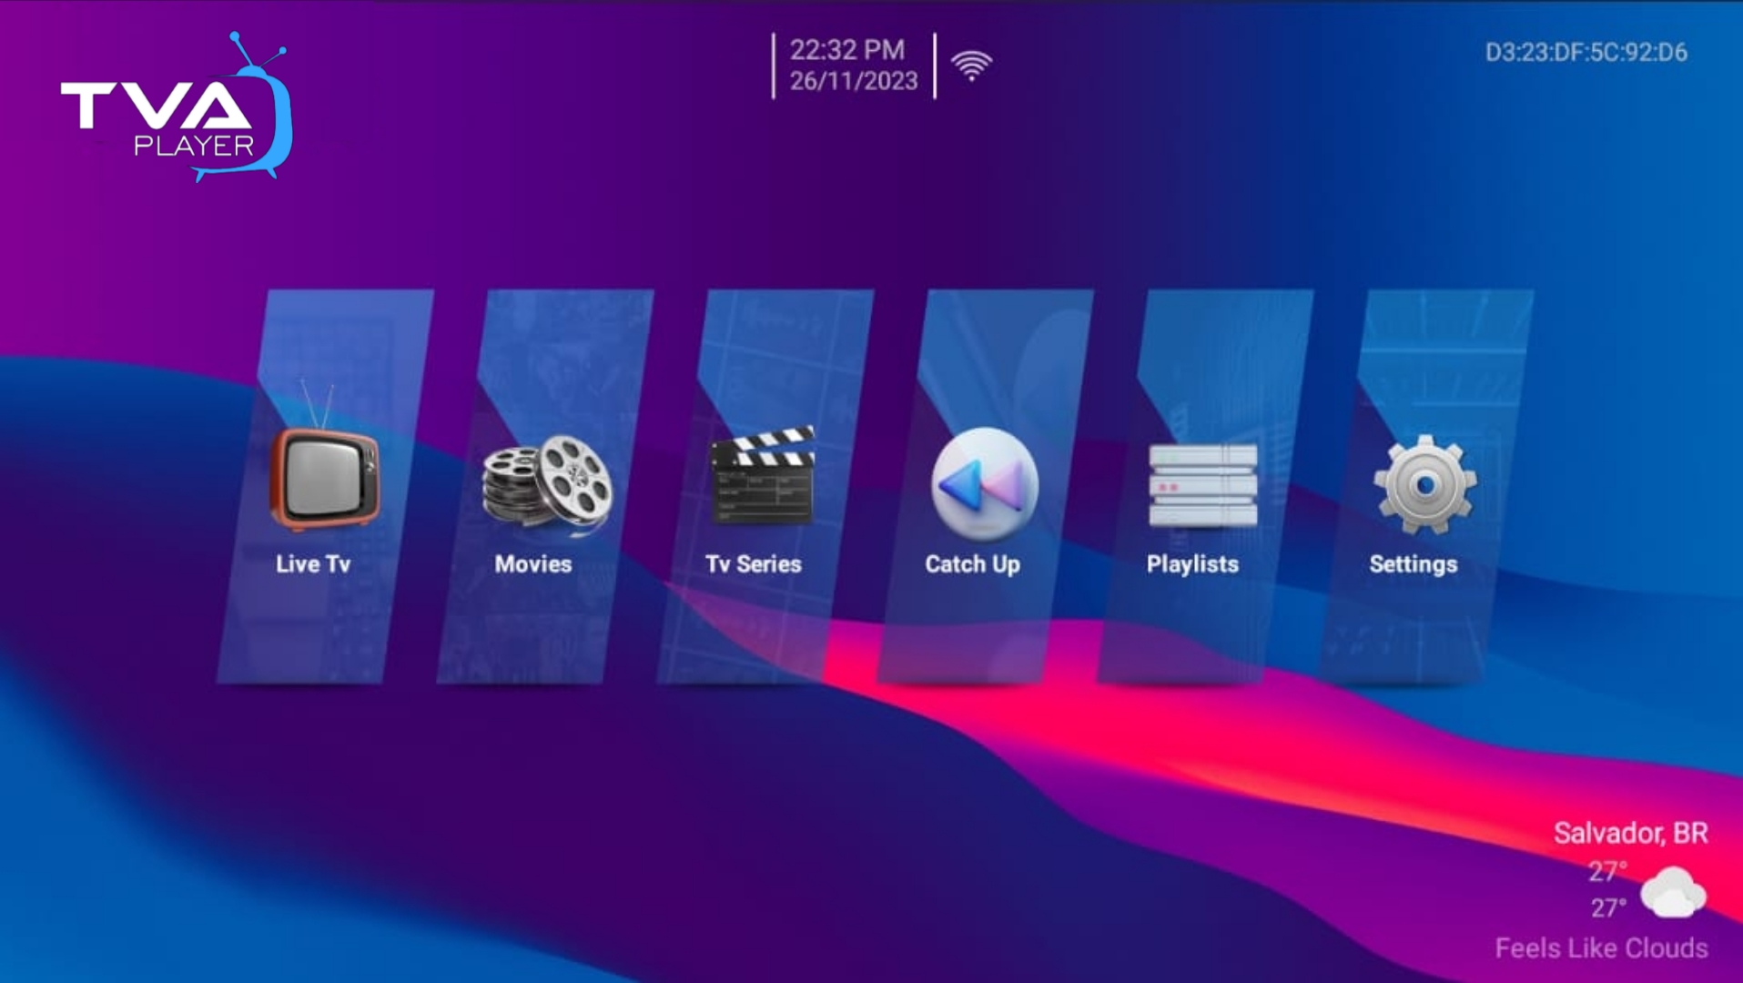
Task: Click the retro television icon
Action: [325, 478]
